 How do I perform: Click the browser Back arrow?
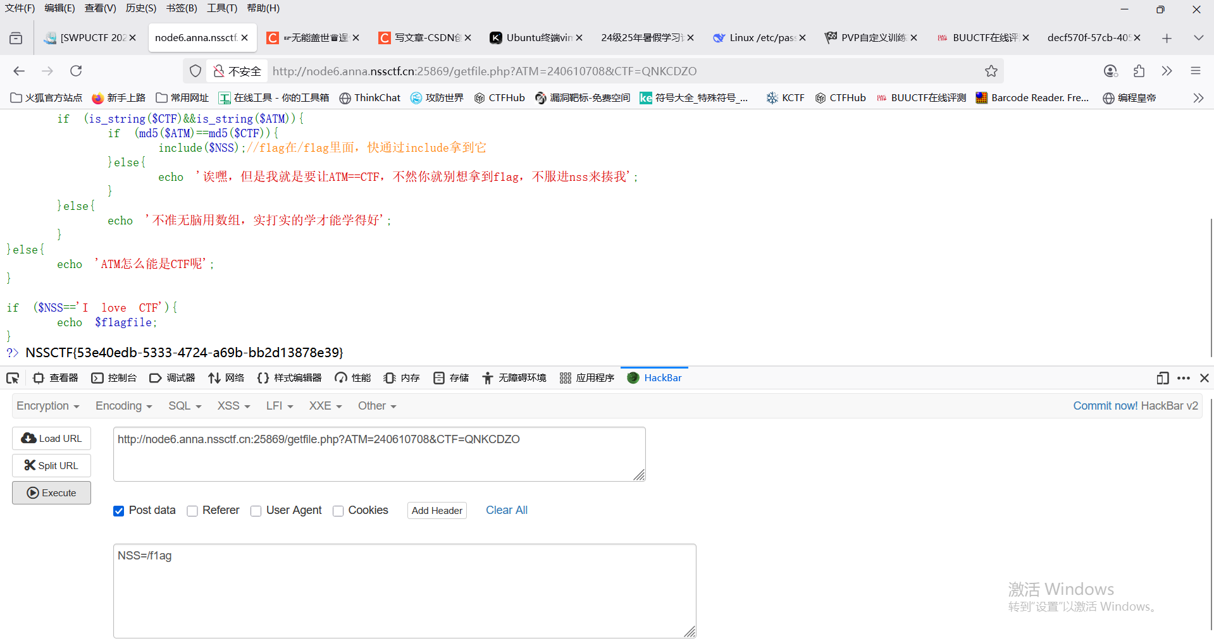(x=19, y=71)
